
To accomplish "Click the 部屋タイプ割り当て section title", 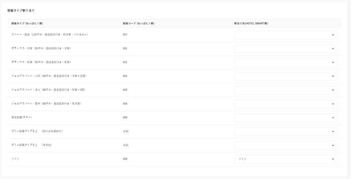I will (21, 11).
